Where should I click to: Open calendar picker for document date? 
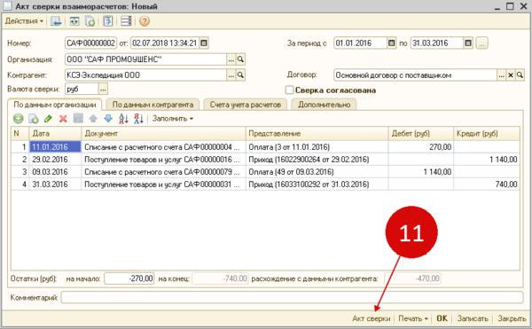(x=204, y=43)
